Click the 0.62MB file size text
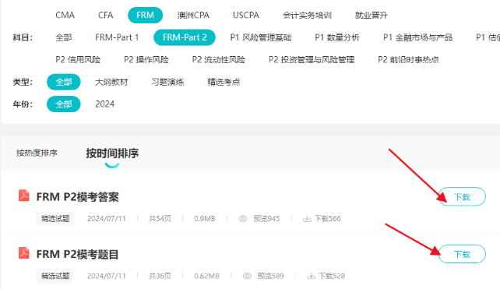 click(206, 276)
